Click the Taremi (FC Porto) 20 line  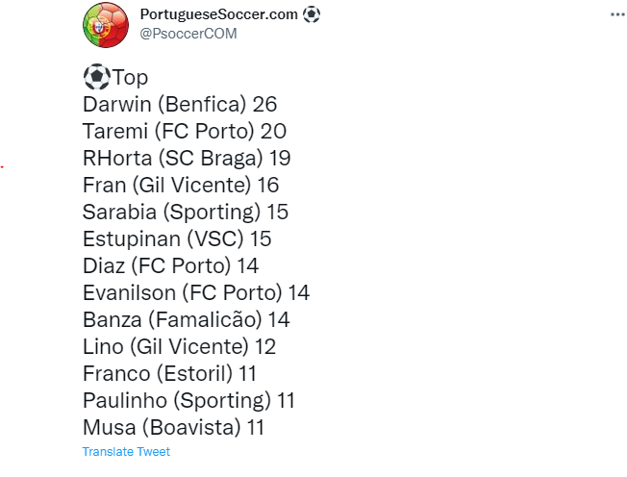tap(185, 131)
